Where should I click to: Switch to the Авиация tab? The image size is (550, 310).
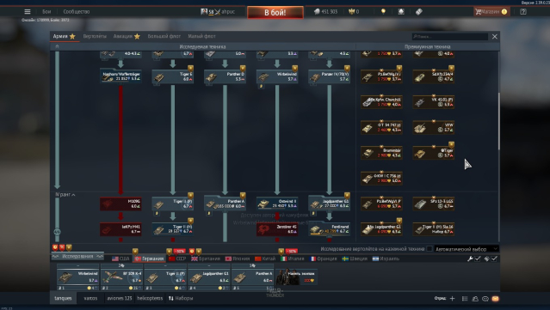tap(127, 36)
